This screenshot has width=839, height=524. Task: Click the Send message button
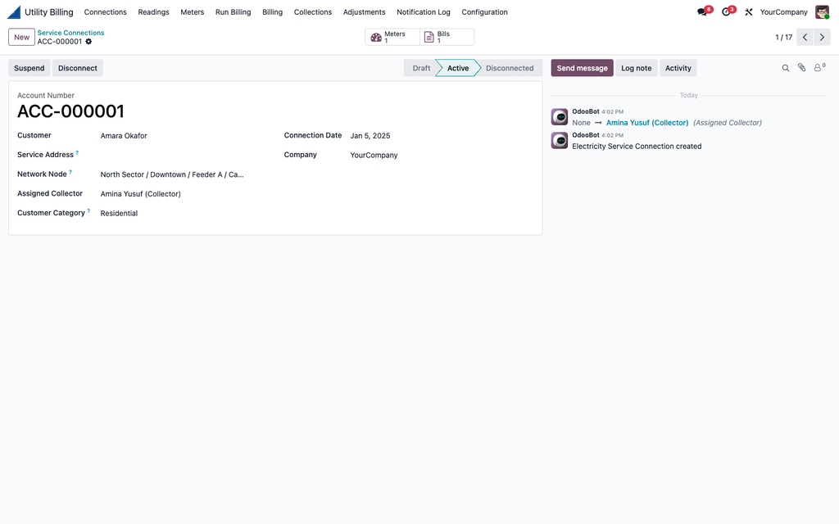(x=583, y=68)
